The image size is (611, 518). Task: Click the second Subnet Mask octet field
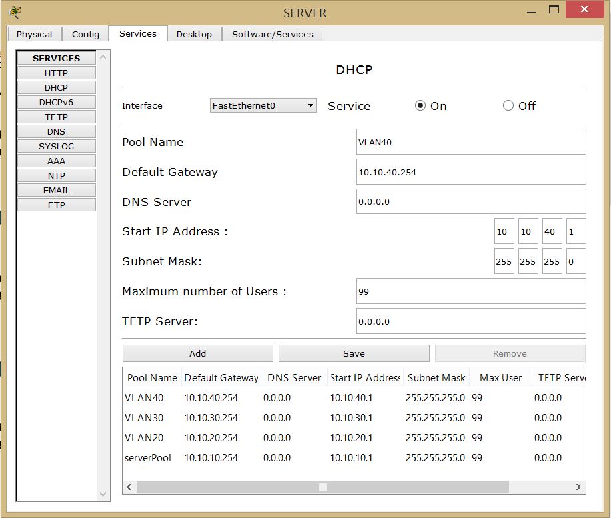pyautogui.click(x=528, y=261)
